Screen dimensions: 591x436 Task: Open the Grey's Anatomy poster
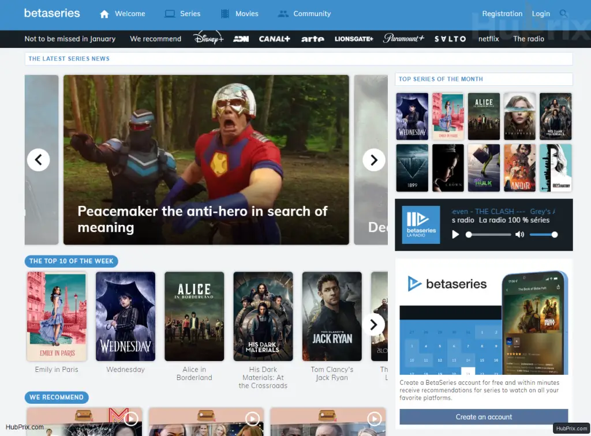556,168
